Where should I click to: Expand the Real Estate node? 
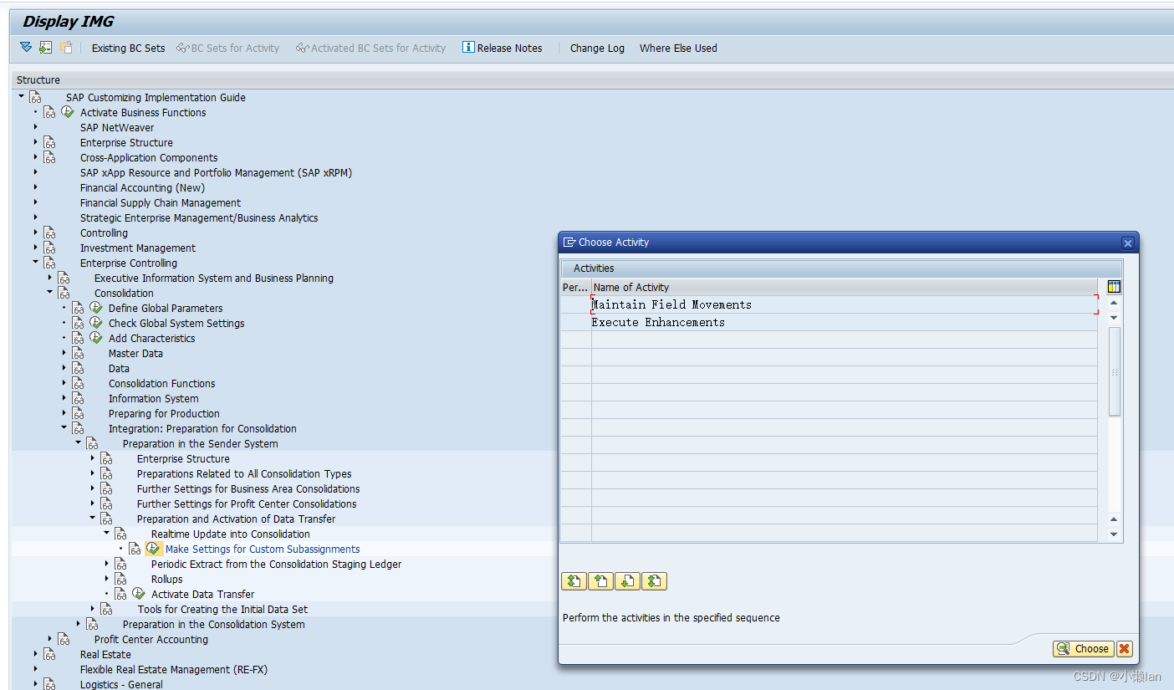(x=36, y=654)
